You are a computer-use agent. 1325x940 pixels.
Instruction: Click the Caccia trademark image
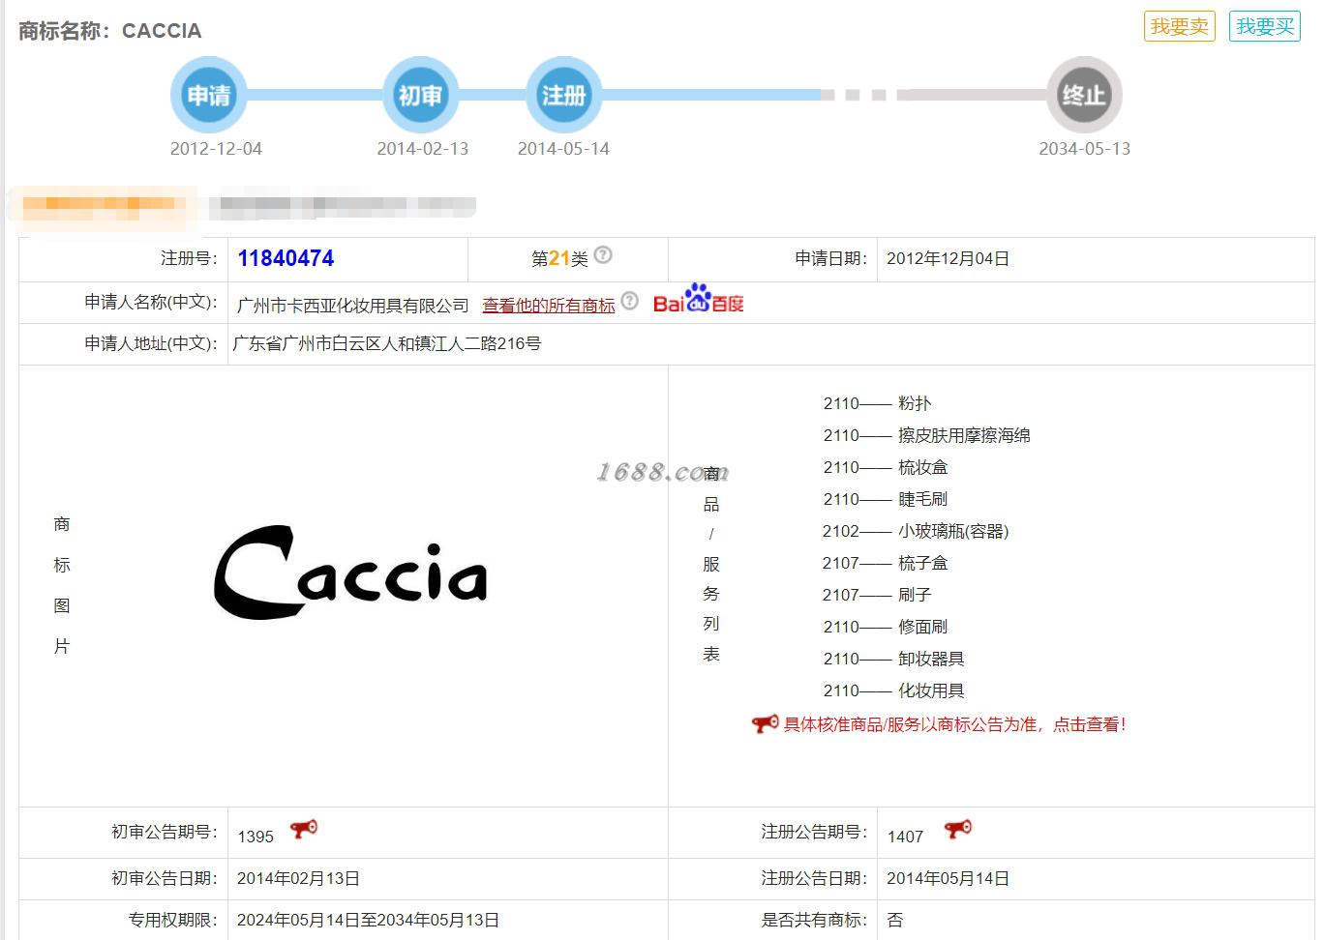tap(350, 573)
